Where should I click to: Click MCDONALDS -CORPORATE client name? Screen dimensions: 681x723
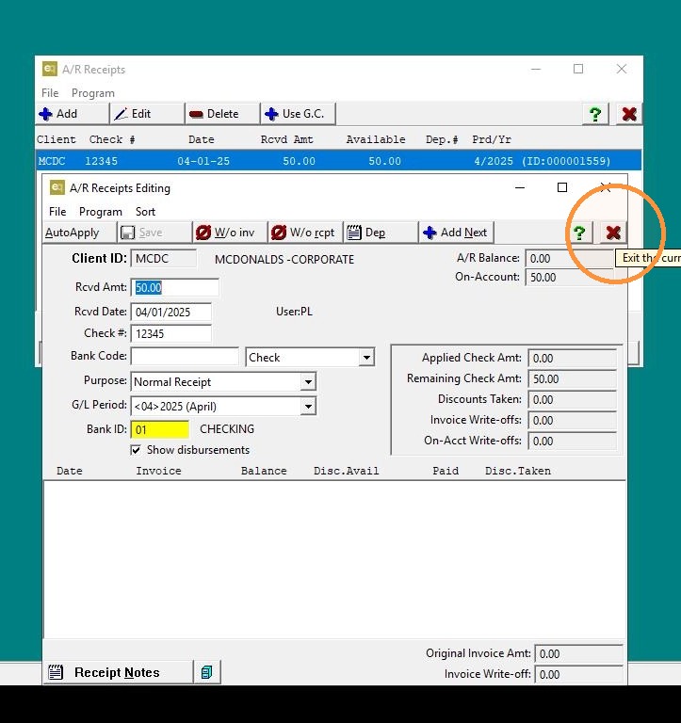click(284, 260)
